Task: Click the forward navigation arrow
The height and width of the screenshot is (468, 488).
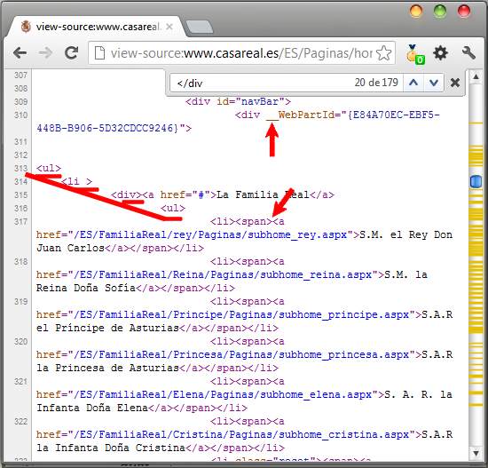Action: (x=46, y=53)
